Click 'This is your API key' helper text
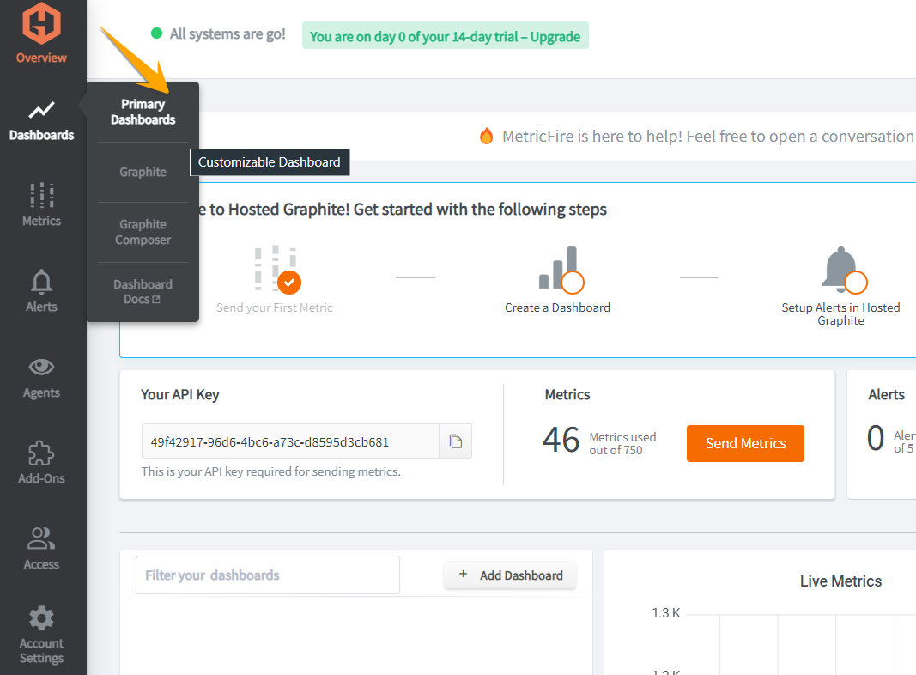Image resolution: width=916 pixels, height=675 pixels. (x=271, y=471)
